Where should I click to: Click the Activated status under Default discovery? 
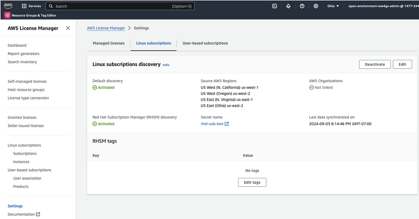103,87
